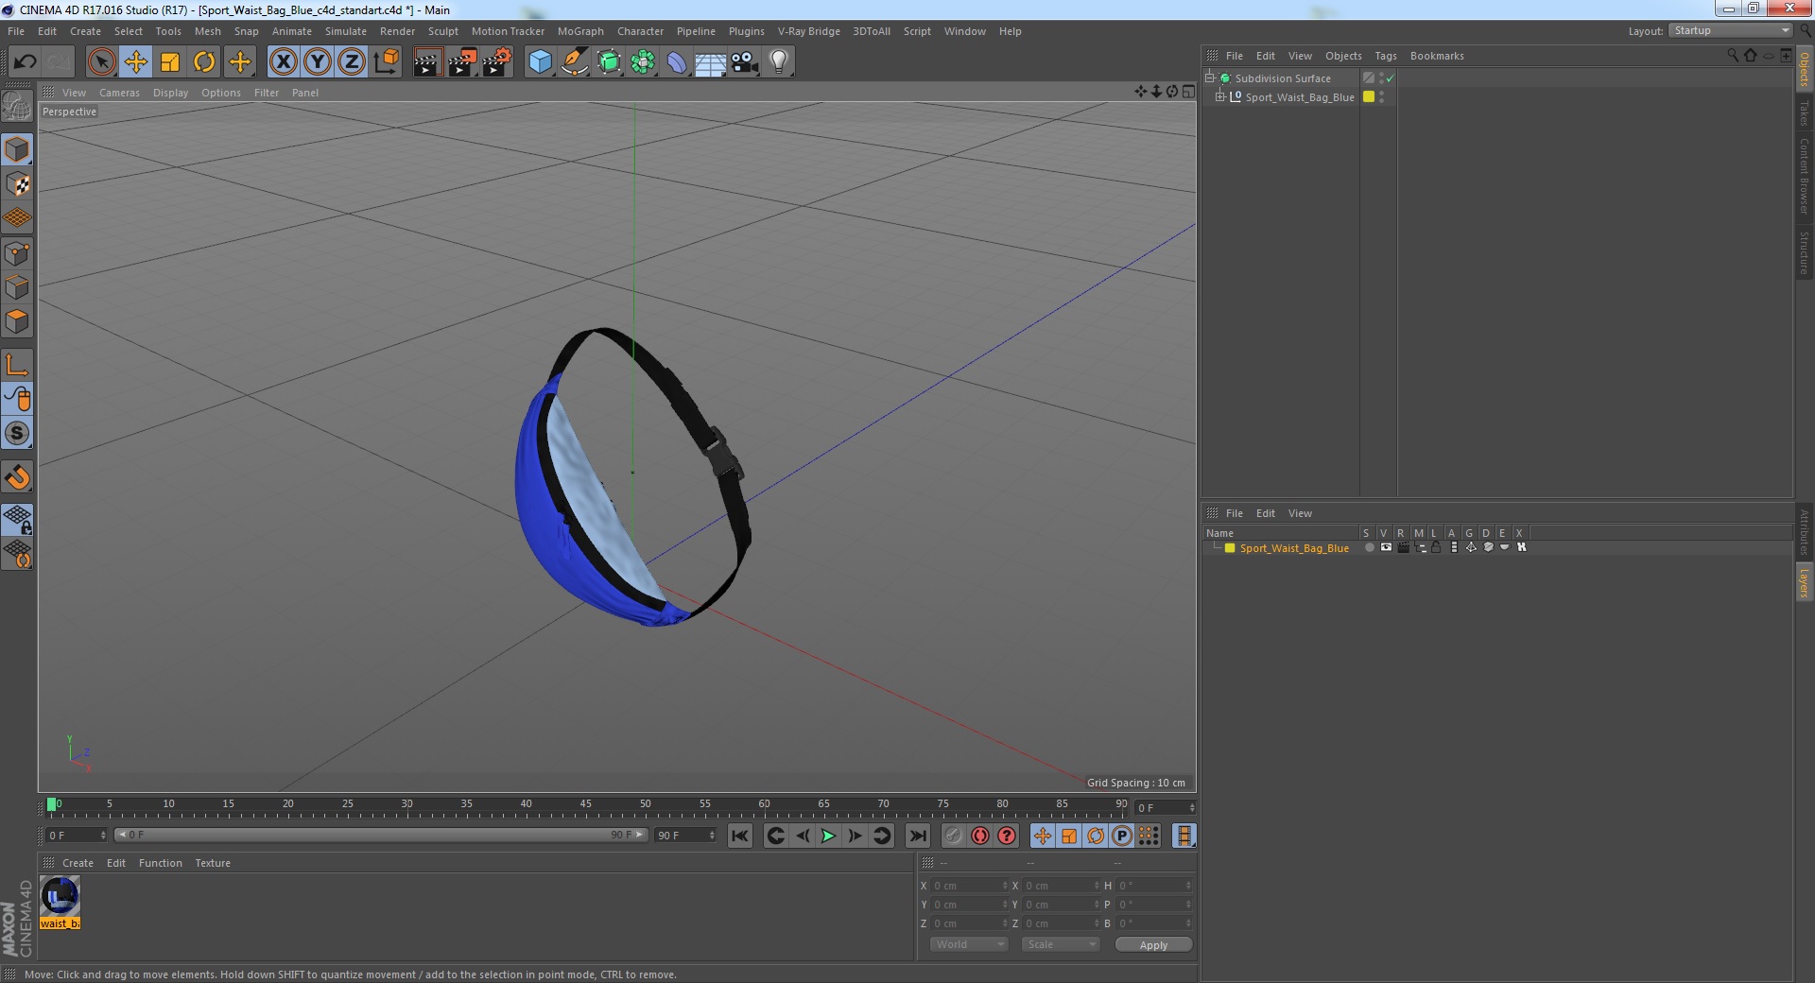This screenshot has height=983, width=1815.
Task: Click the Record Active Objects button
Action: 953,836
